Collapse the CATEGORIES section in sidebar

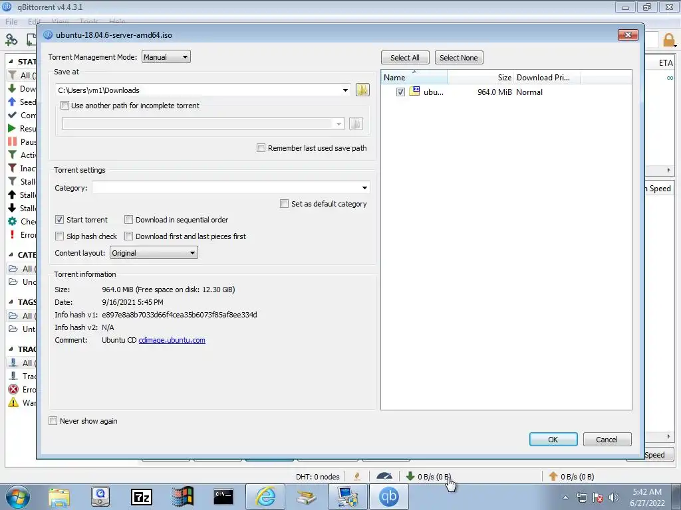click(x=11, y=254)
